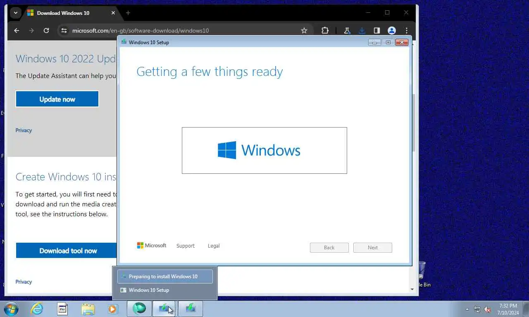Close the Windows 10 Setup window
529x317 pixels.
(402, 42)
